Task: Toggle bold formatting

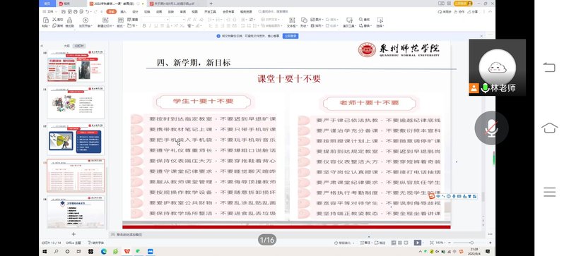Action: coord(145,26)
